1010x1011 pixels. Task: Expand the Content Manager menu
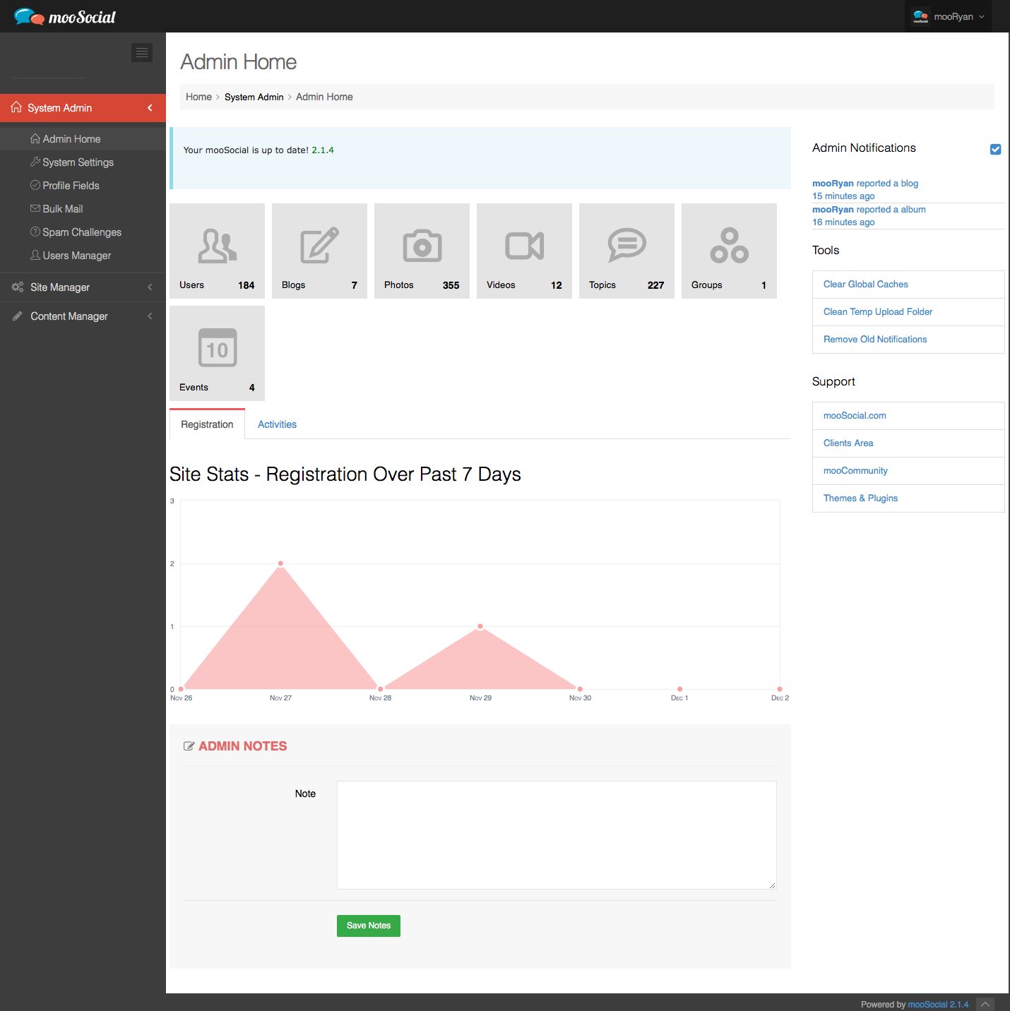tap(83, 316)
